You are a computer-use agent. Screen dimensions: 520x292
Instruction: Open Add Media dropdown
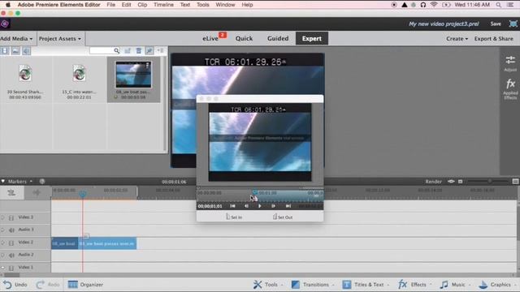(16, 39)
